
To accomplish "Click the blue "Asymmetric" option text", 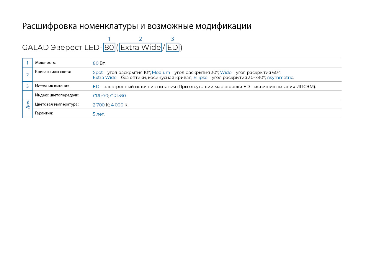I will pyautogui.click(x=280, y=77).
